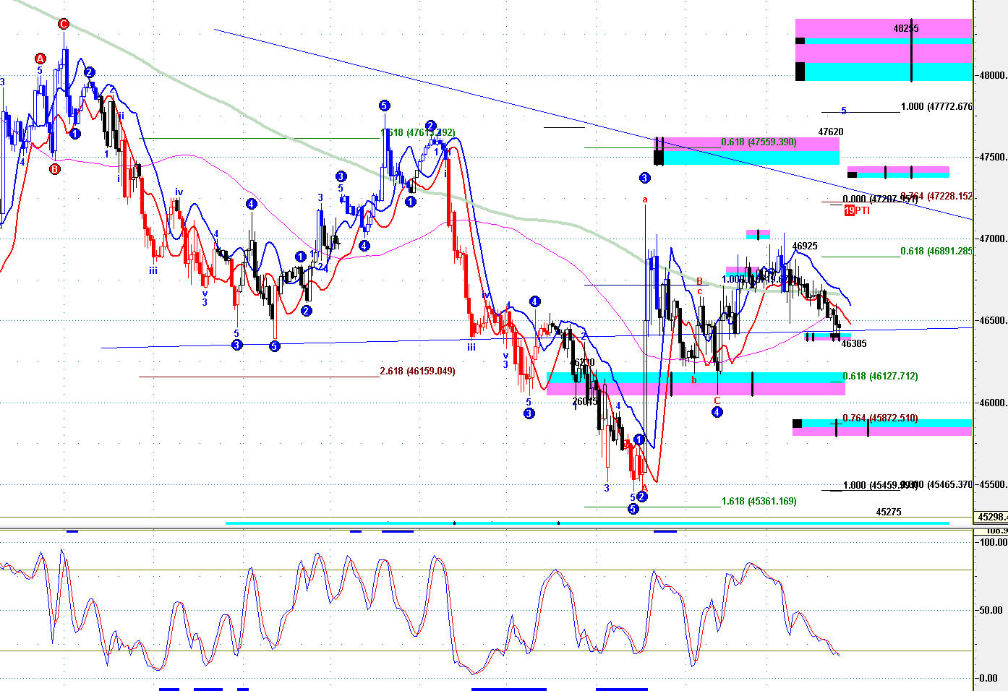Click the 47620 price label
Screen dimensions: 1008x691
click(x=831, y=132)
